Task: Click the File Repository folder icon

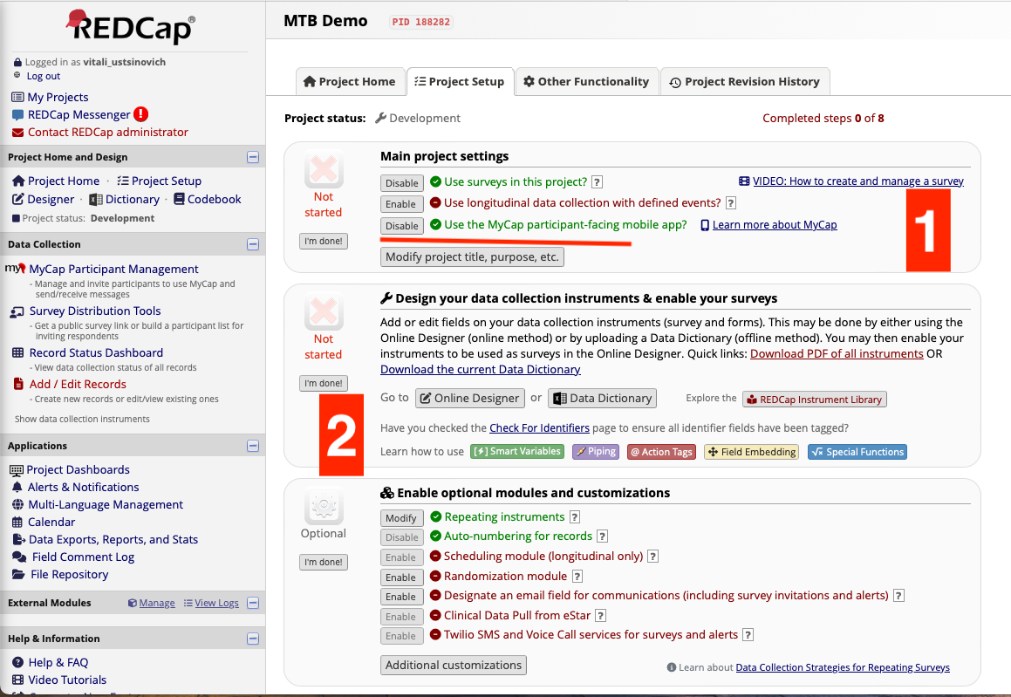Action: point(18,575)
